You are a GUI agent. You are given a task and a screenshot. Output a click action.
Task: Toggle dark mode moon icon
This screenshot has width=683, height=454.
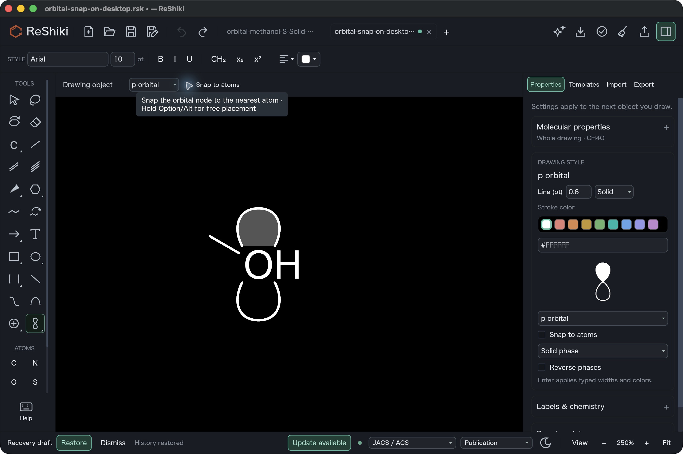coord(546,443)
